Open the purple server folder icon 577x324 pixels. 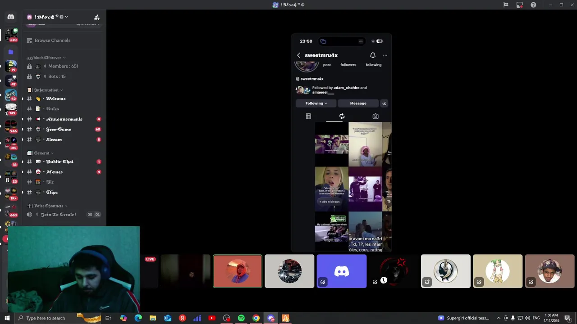11,52
